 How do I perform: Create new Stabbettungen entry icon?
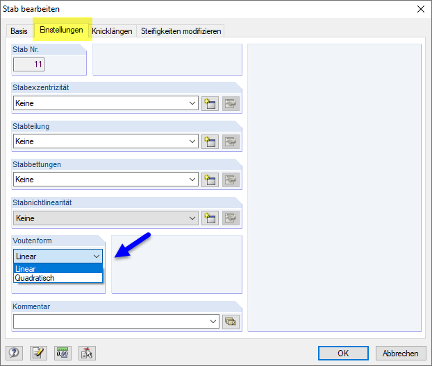(210, 180)
